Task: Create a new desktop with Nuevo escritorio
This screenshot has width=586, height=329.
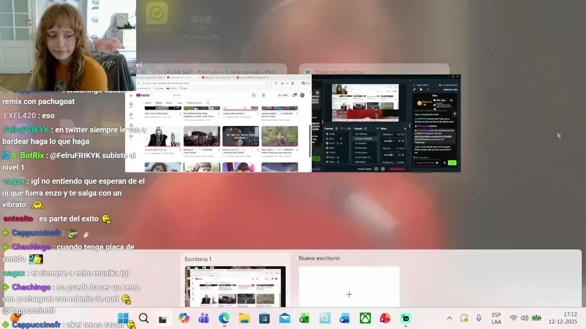Action: coord(349,287)
